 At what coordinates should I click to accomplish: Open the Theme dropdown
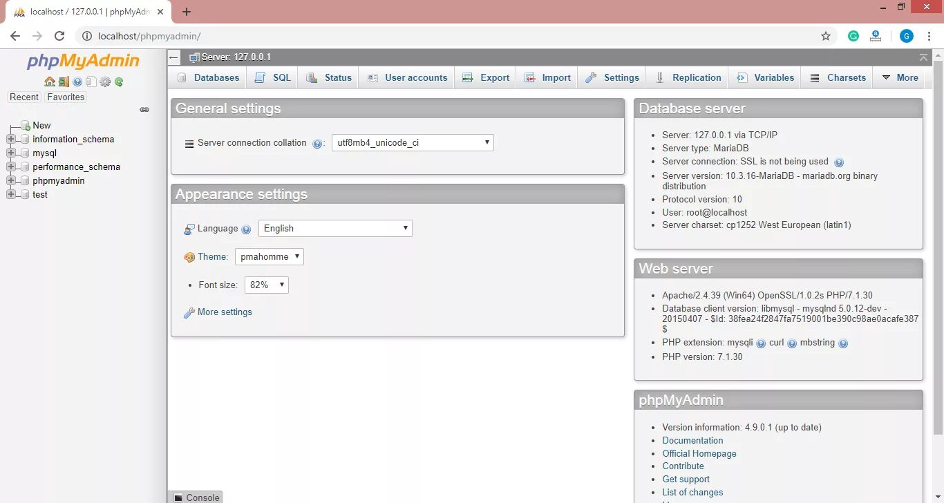[x=269, y=256]
